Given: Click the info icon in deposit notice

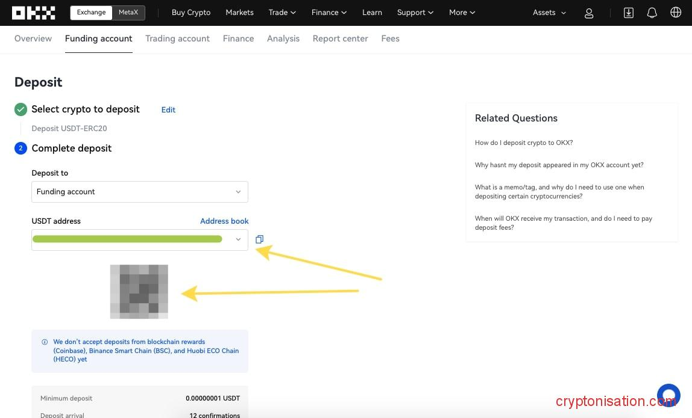Looking at the screenshot, I should [x=45, y=342].
